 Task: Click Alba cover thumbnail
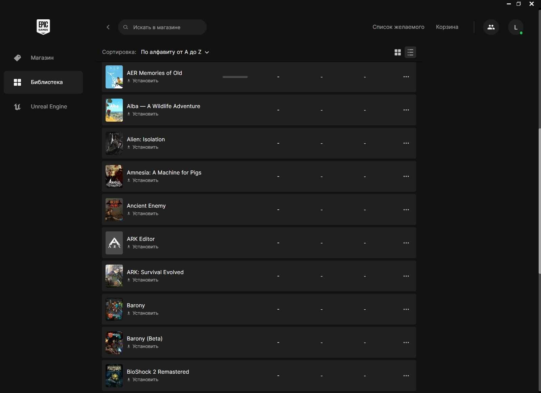click(114, 110)
